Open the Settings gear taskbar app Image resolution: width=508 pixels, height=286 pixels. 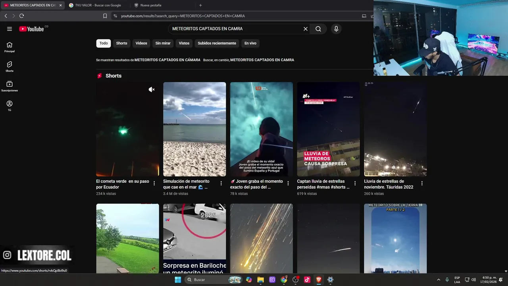(330, 280)
